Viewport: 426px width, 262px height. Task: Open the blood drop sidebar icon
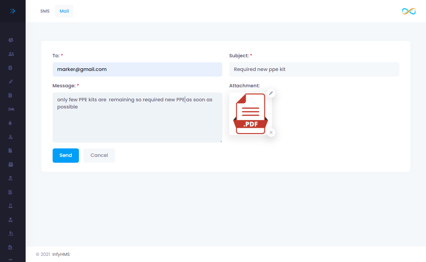tap(10, 123)
